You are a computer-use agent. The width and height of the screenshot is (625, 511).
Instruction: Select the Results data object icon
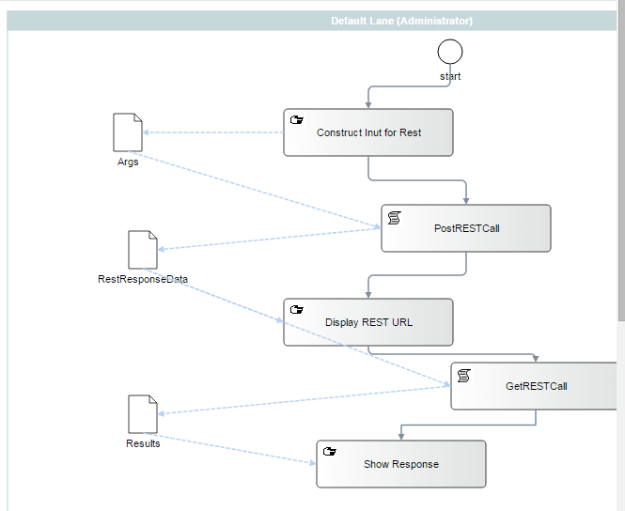tap(143, 414)
